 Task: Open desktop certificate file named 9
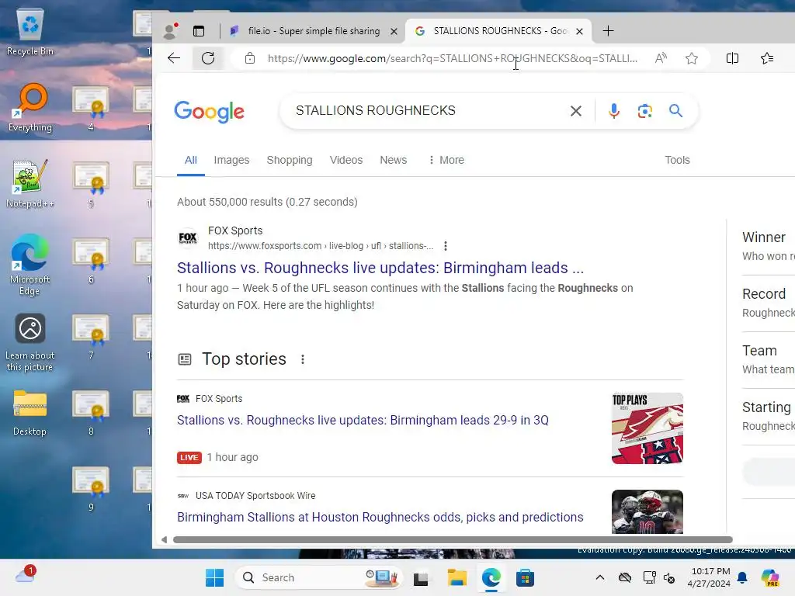coord(91,489)
